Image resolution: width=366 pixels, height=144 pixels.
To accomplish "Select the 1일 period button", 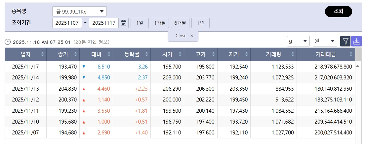I will click(x=140, y=23).
